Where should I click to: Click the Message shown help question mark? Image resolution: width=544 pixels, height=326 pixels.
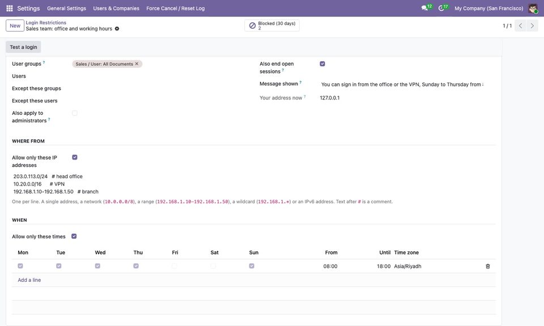[300, 83]
